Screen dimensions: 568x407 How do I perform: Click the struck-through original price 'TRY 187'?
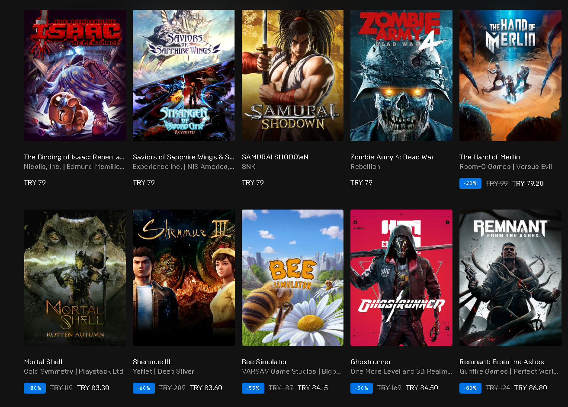(281, 388)
